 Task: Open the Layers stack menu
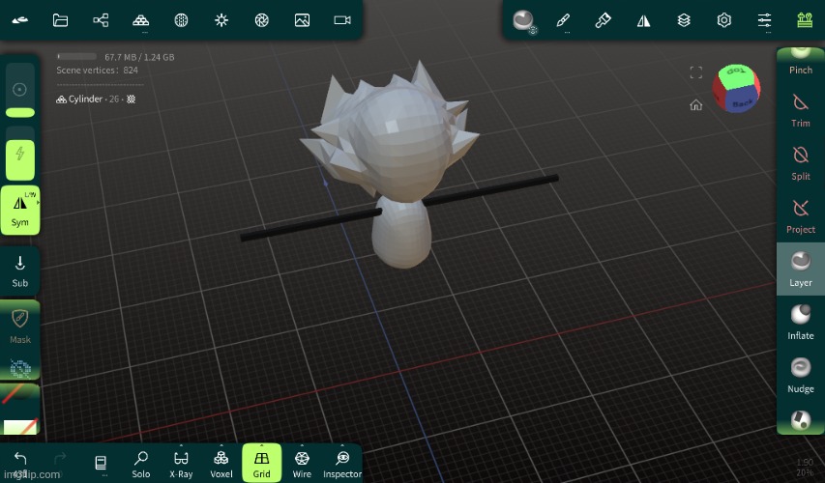[x=684, y=20]
